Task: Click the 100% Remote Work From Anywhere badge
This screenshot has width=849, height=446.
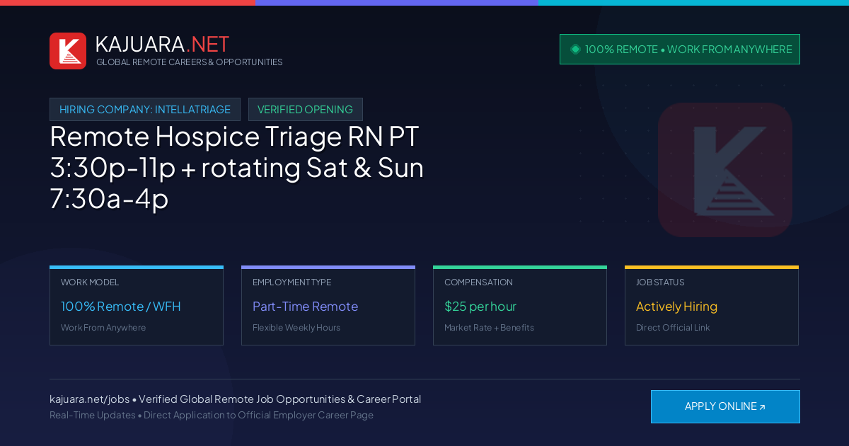Action: tap(680, 50)
